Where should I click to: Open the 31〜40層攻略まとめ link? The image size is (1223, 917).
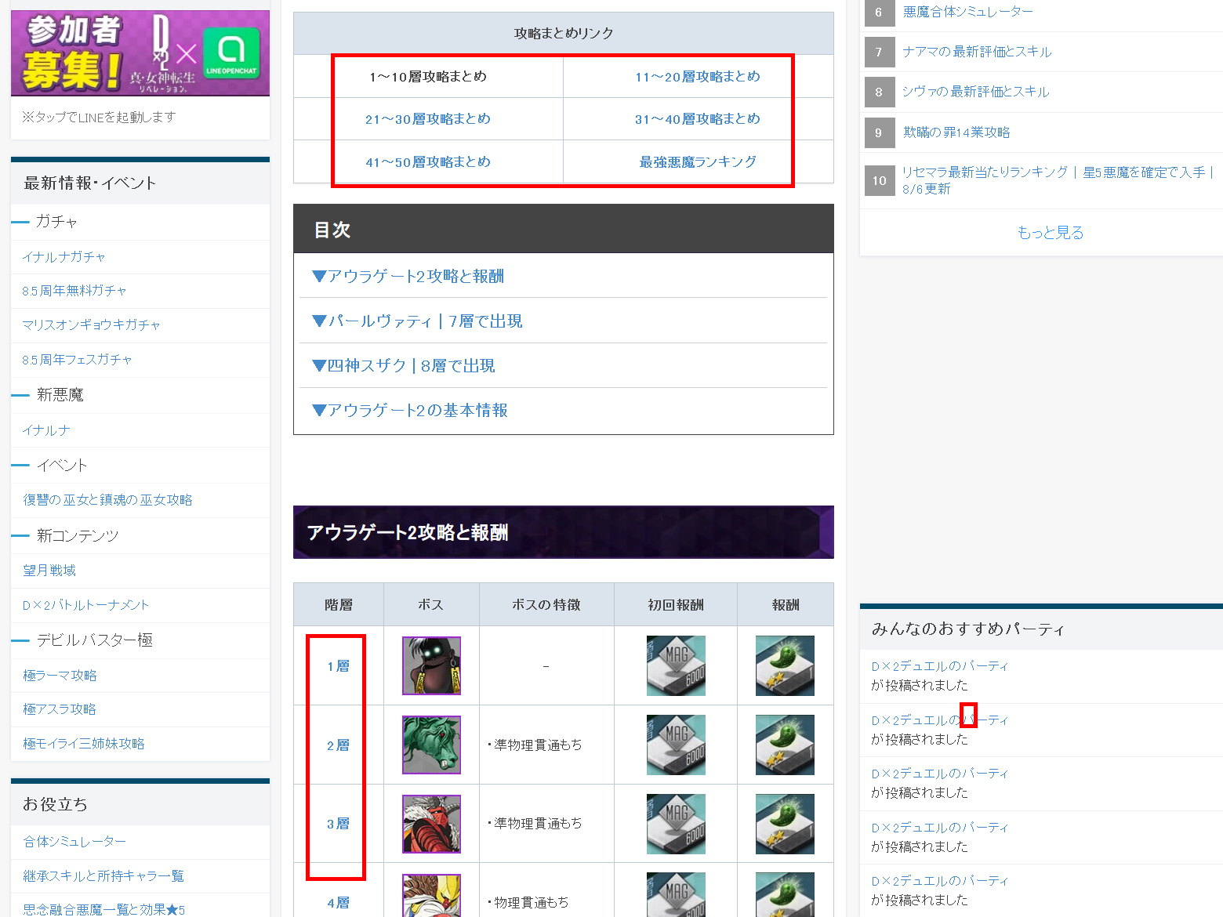[x=698, y=119]
